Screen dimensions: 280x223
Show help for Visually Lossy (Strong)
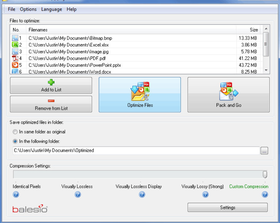click(205, 194)
